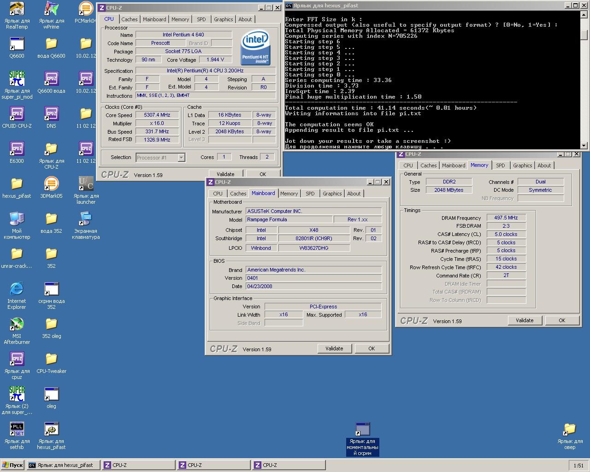Click the console scrollbar up arrow
590x472 pixels.
coord(584,14)
